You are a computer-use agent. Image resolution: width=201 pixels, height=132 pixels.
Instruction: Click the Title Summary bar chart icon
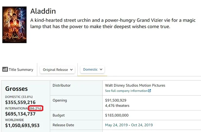(x=5, y=70)
